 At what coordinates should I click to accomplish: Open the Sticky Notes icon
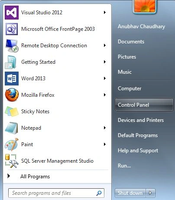(x=12, y=111)
